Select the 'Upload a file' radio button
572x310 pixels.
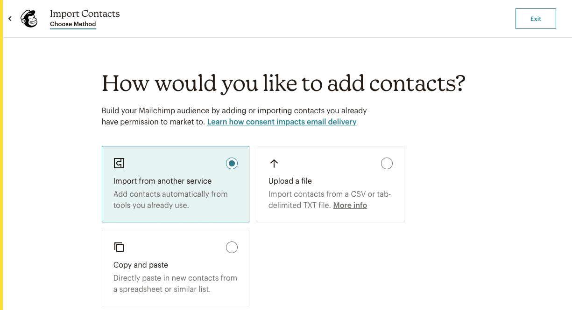pyautogui.click(x=387, y=163)
